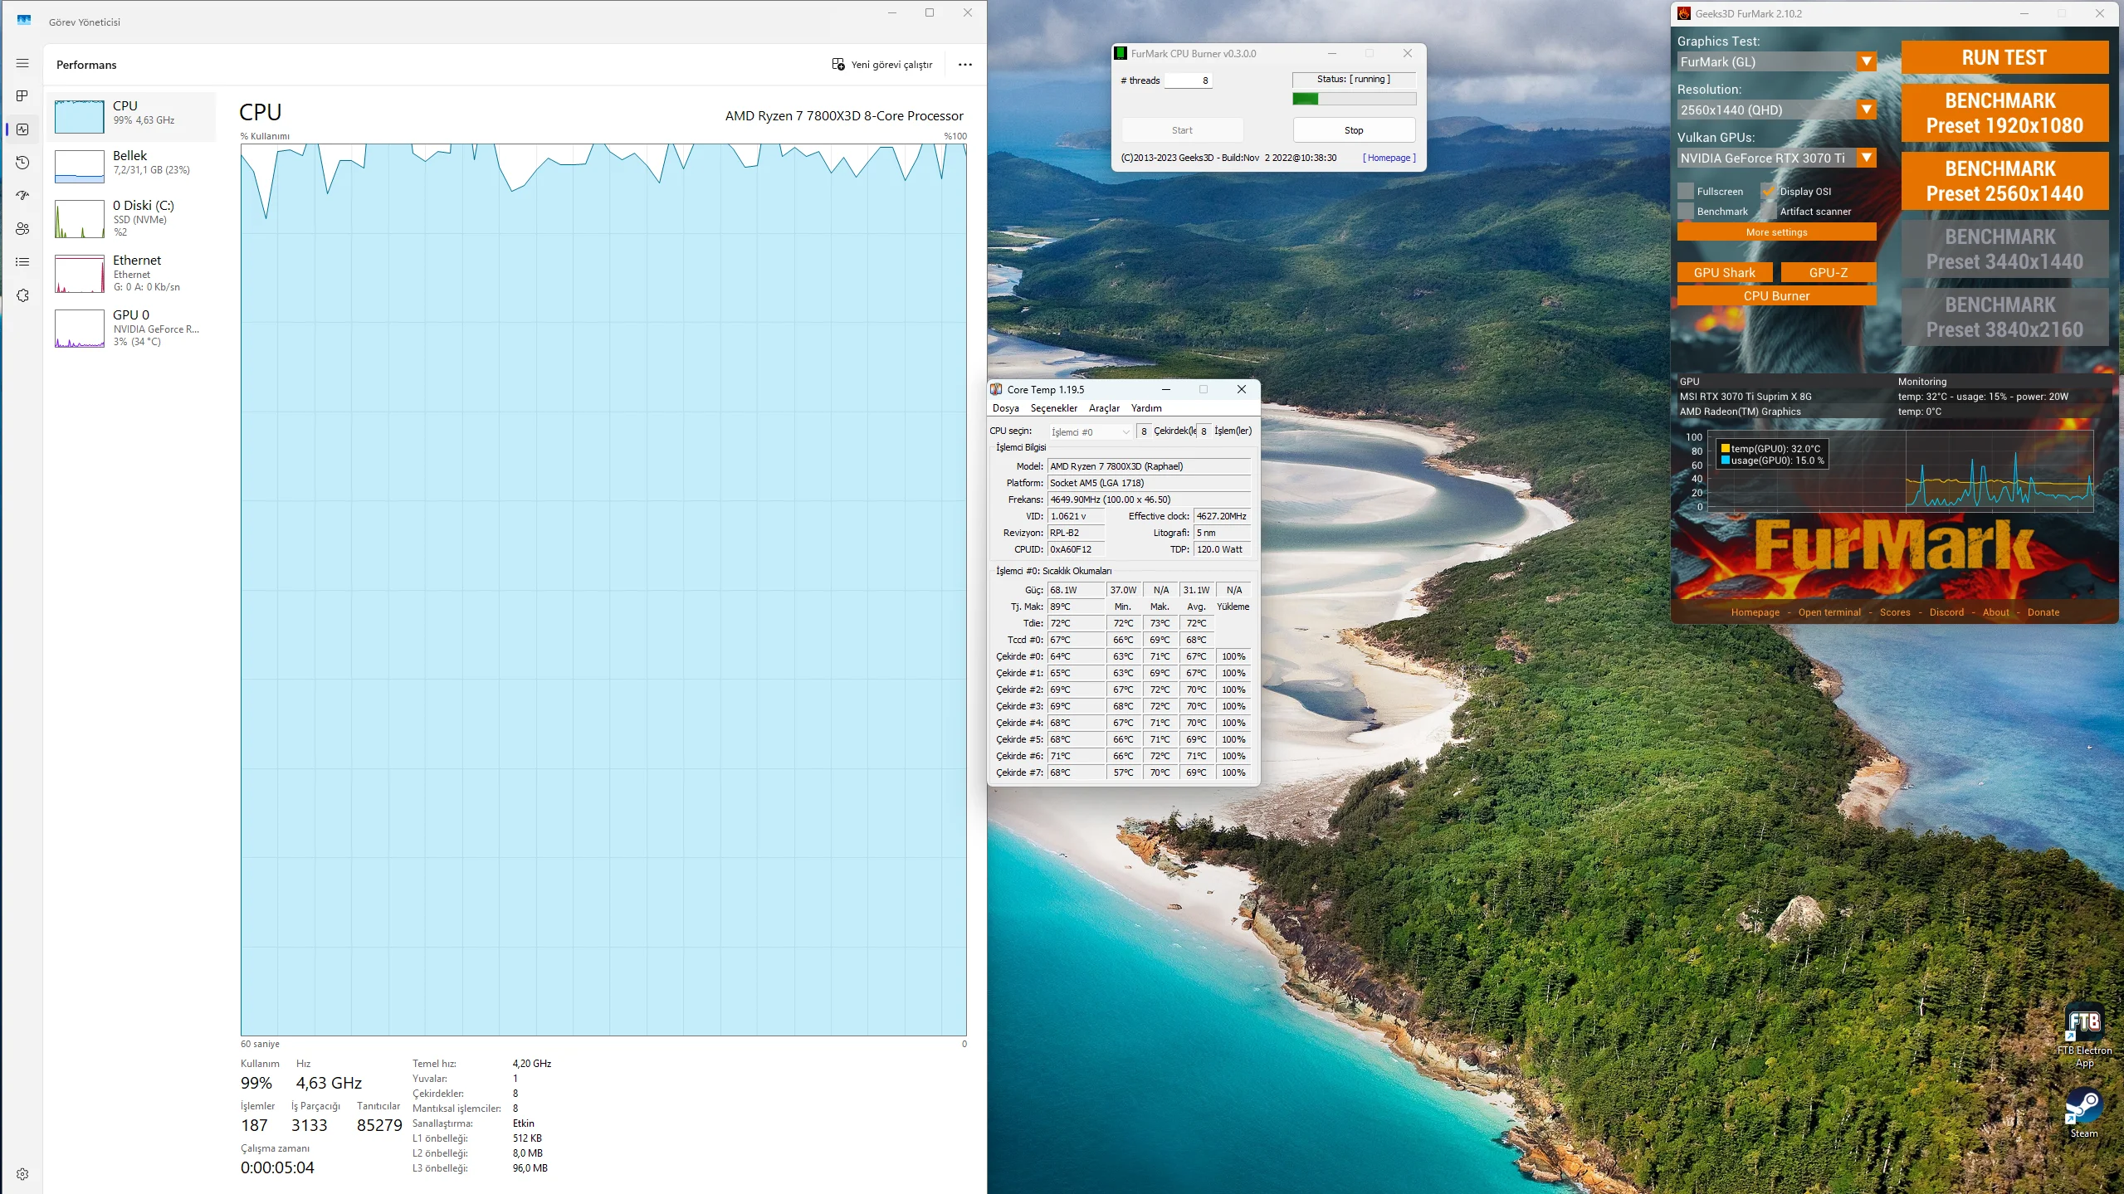The image size is (2124, 1194).
Task: Open Task Manager hamburger navigation menu
Action: pyautogui.click(x=22, y=63)
